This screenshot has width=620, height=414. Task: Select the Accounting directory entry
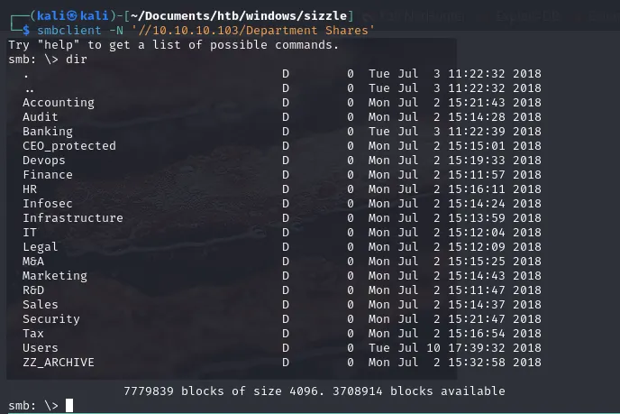point(59,103)
